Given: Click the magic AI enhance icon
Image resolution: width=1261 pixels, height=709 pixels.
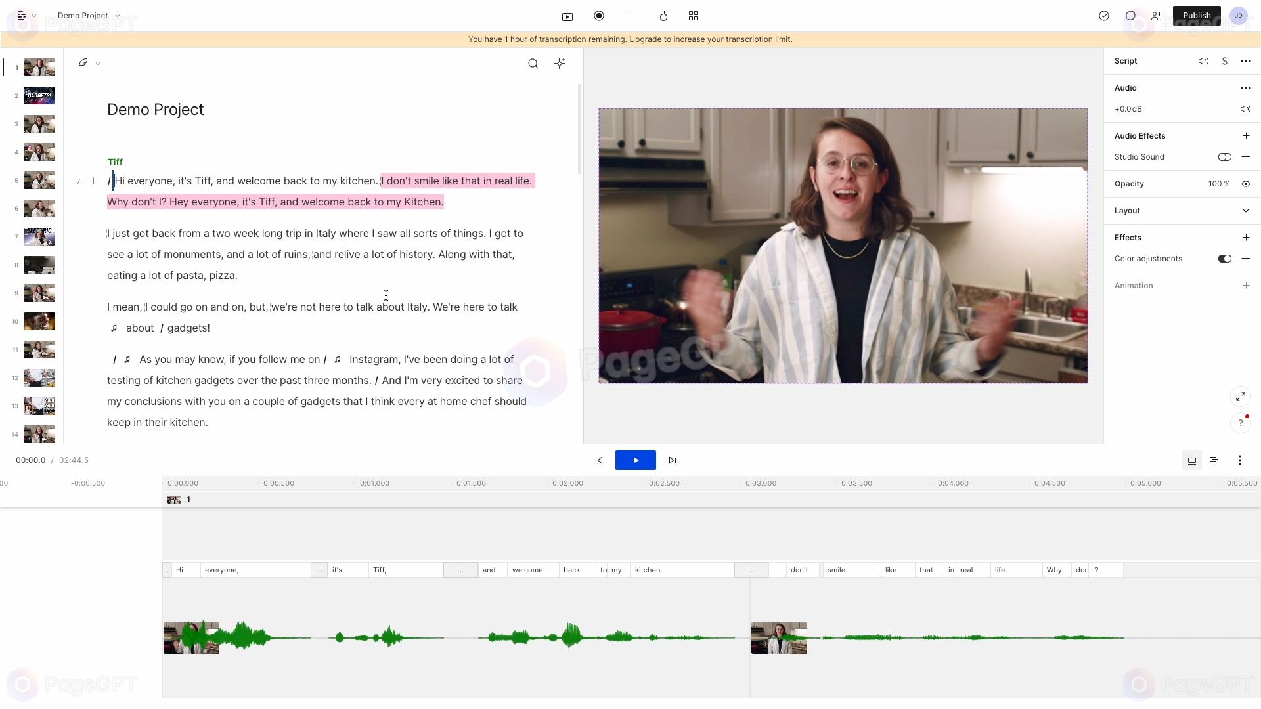Looking at the screenshot, I should 560,63.
